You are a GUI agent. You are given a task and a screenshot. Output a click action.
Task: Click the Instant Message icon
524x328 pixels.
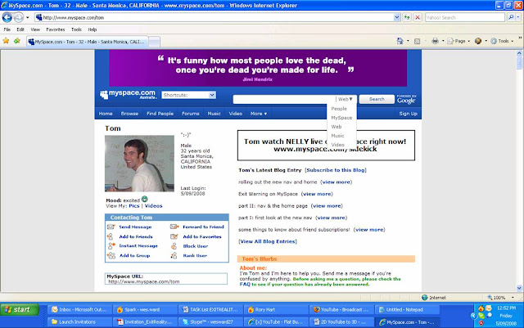pyautogui.click(x=111, y=246)
